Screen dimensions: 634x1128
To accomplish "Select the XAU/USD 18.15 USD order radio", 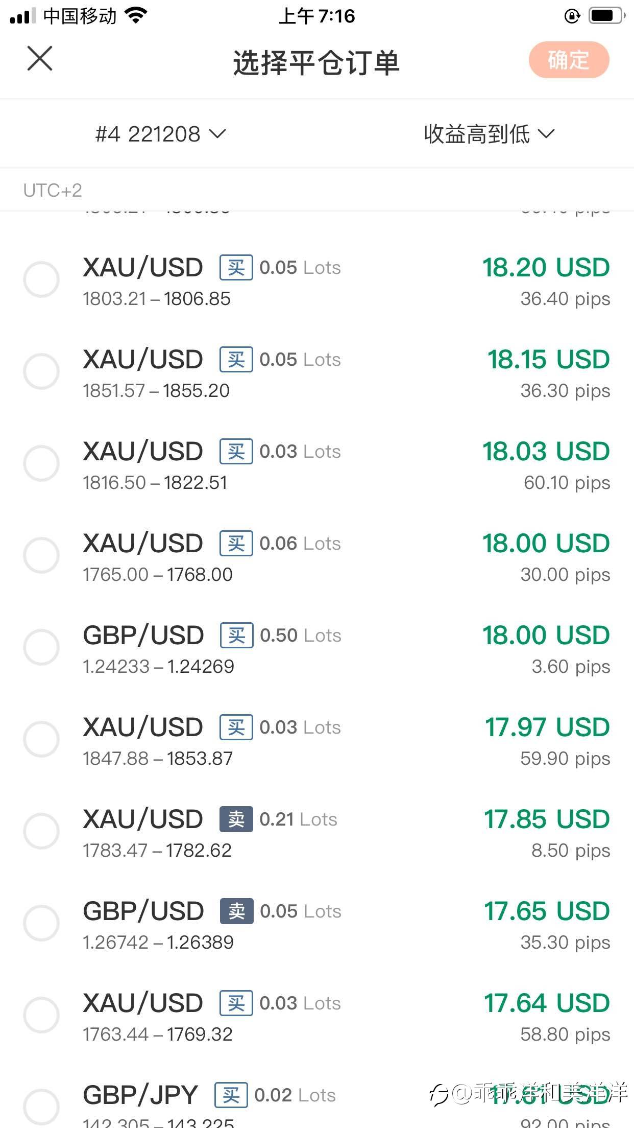I will coord(41,371).
